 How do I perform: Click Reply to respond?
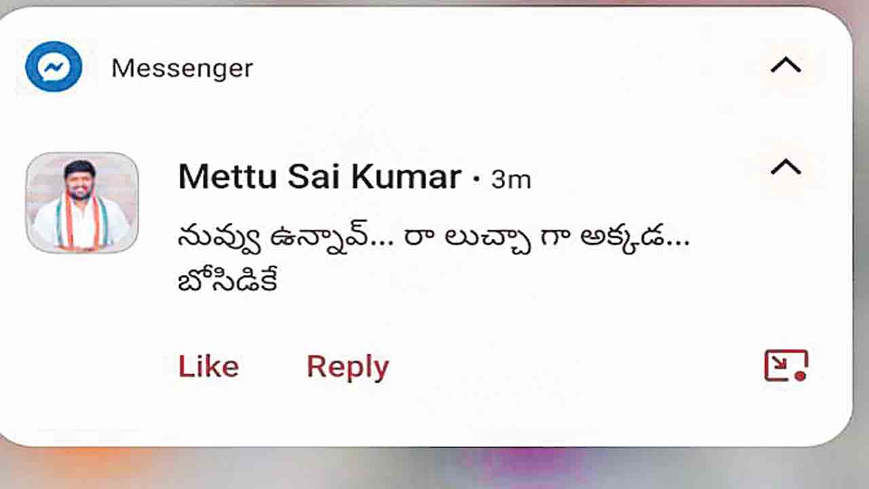point(348,365)
